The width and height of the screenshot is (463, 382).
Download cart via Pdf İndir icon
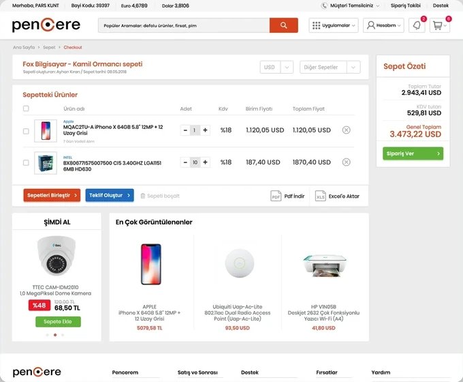[x=276, y=196]
